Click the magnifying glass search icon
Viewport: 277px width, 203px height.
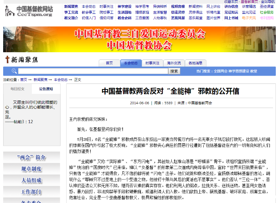pyautogui.click(x=14, y=71)
